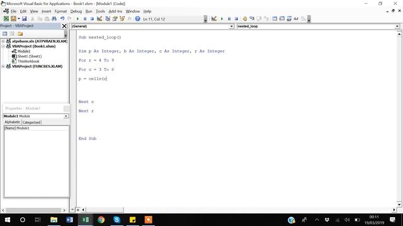Expand atpvbaen.xls project node
Screen dimensions: 403x226
click(3, 41)
